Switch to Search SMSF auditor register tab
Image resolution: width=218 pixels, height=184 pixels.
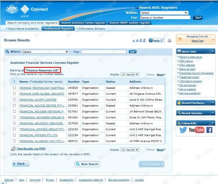point(130,23)
